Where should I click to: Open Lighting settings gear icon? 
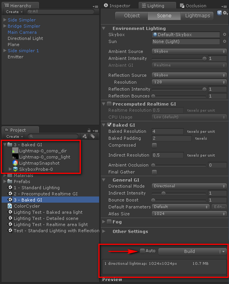coord(225,13)
